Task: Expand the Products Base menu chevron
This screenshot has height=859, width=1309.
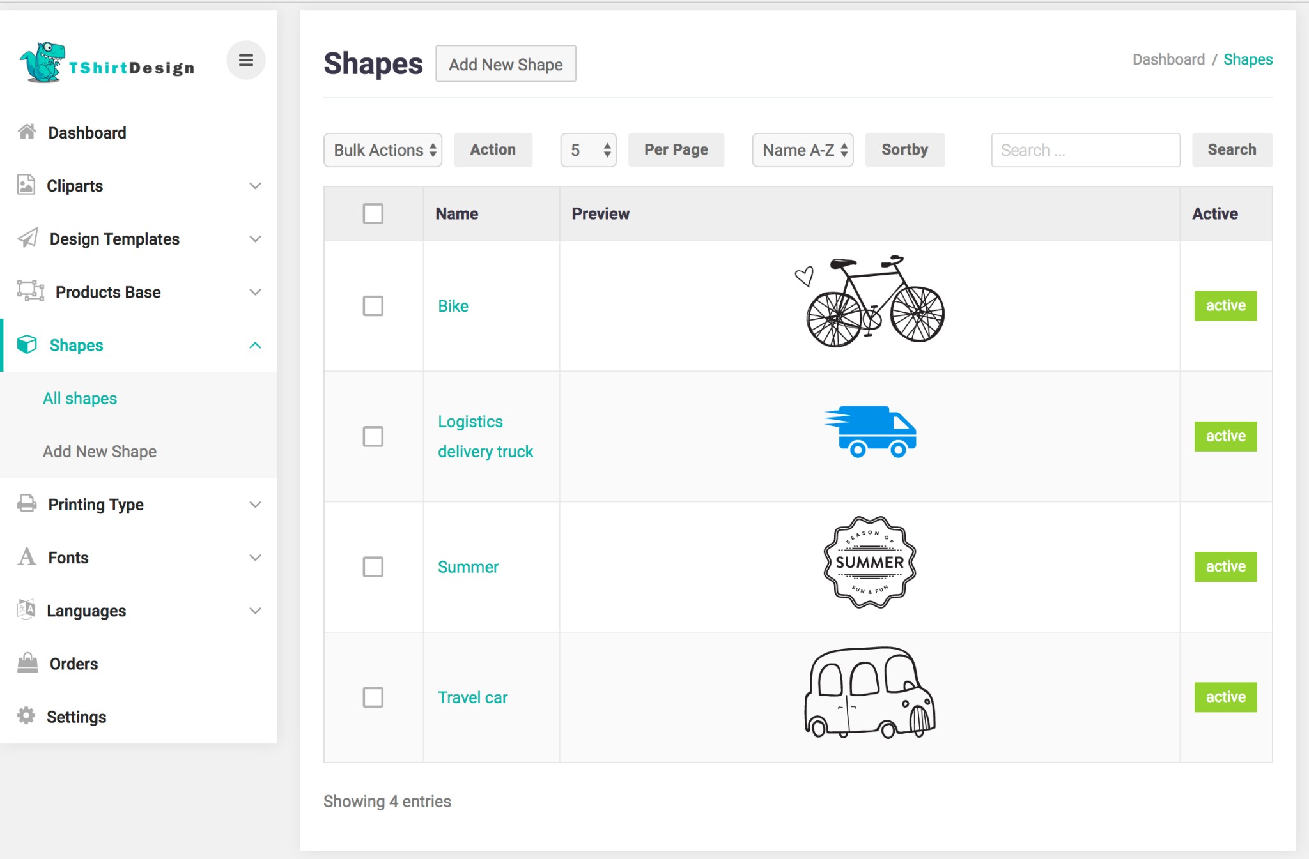Action: (255, 292)
